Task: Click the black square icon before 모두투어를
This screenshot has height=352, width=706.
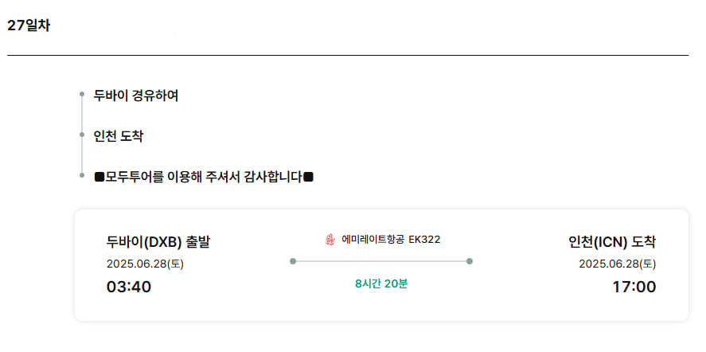Action: pos(99,177)
